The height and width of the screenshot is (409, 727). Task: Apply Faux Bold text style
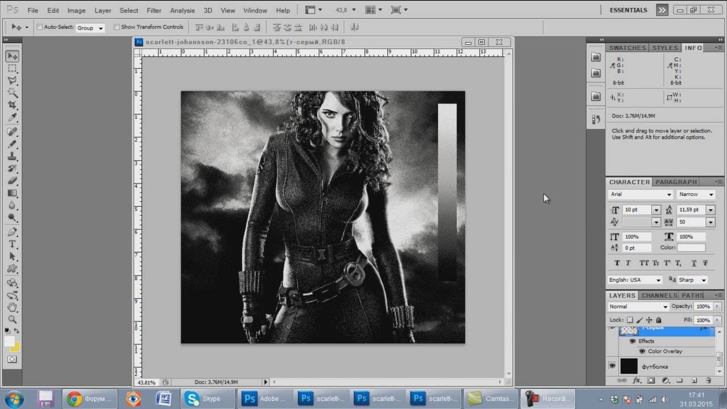(x=617, y=263)
